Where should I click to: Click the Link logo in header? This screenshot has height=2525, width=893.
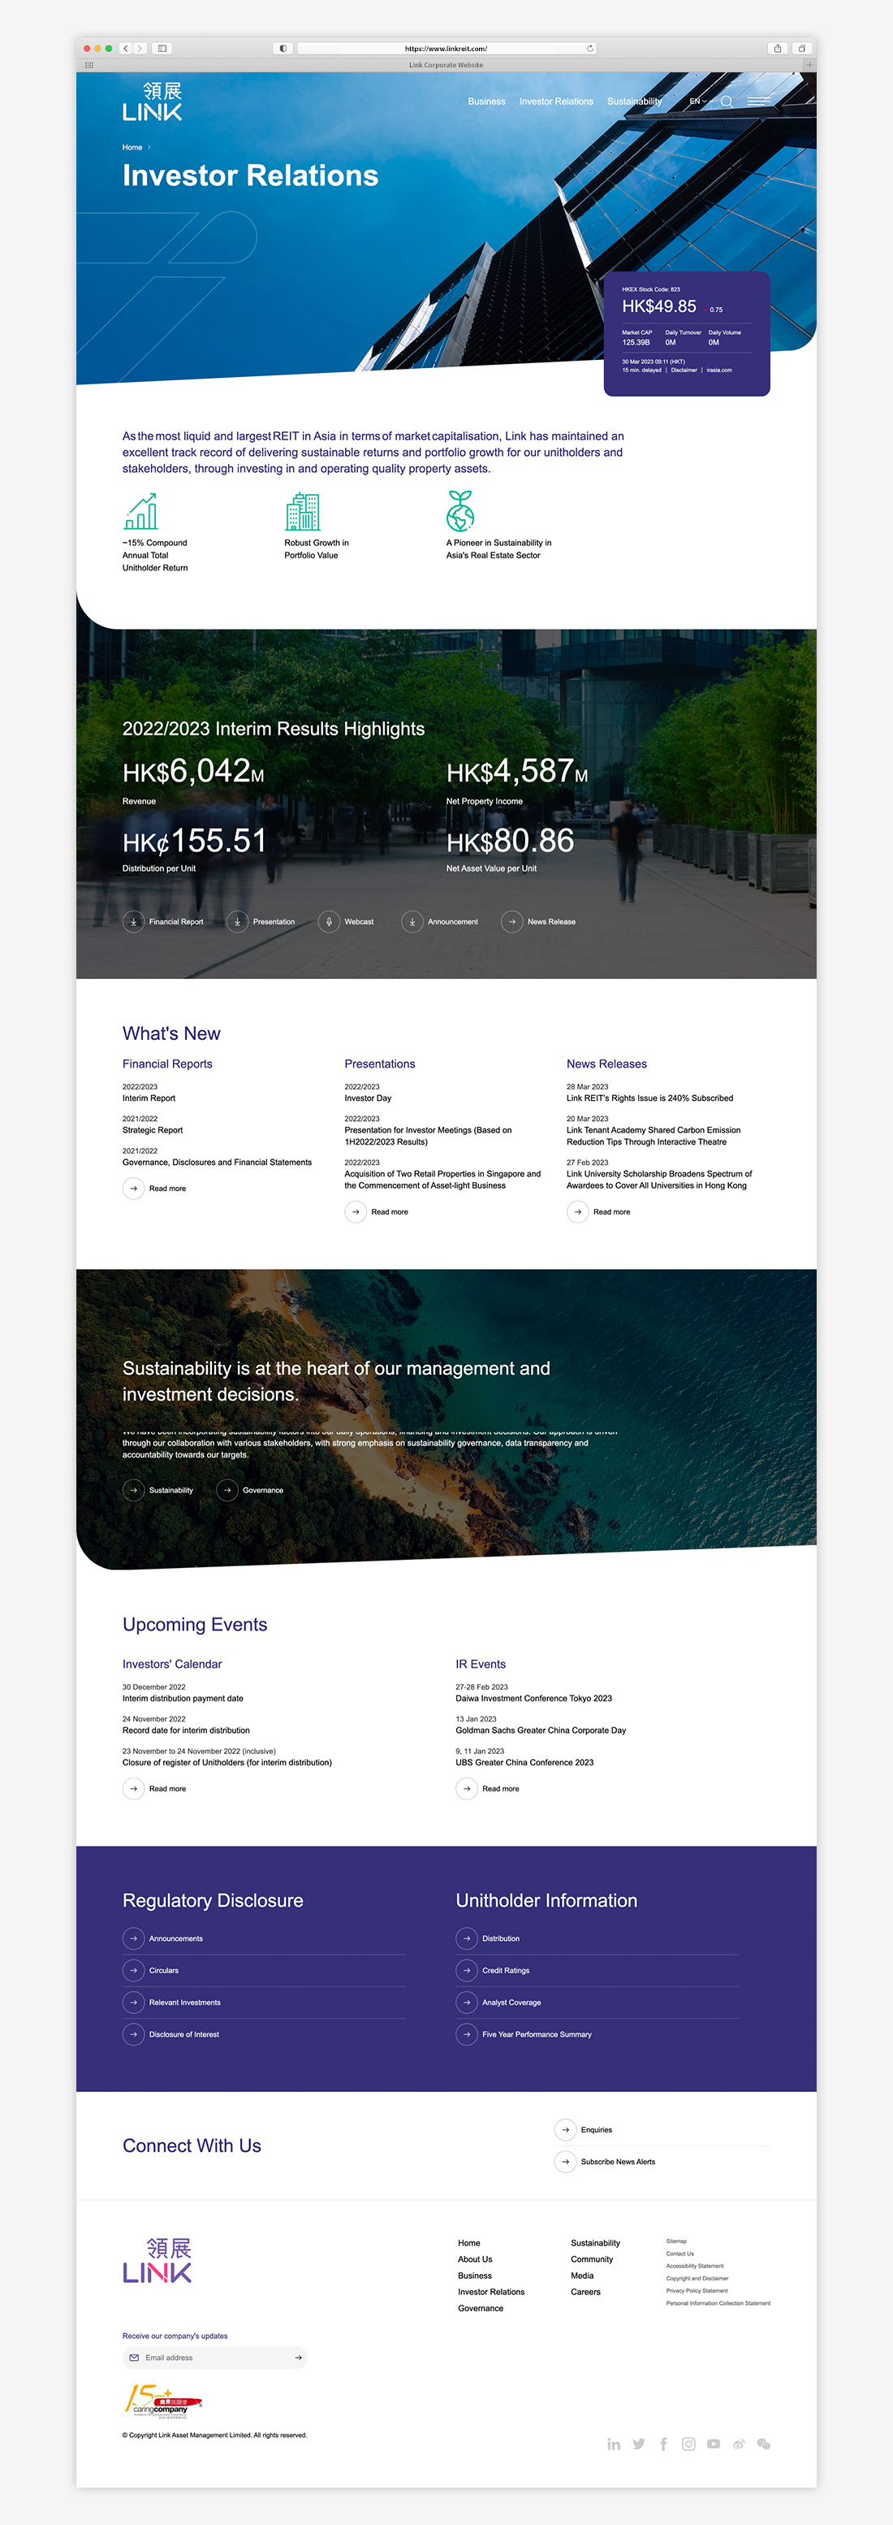click(153, 102)
